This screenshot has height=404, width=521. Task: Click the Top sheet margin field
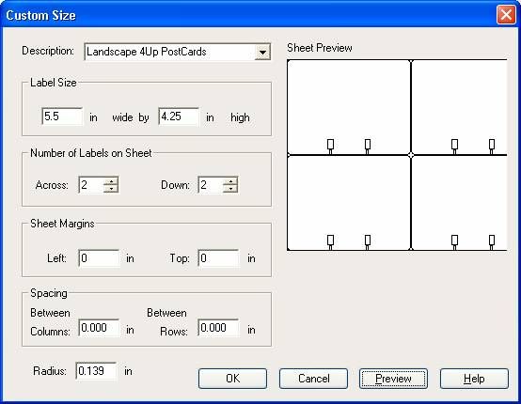218,258
